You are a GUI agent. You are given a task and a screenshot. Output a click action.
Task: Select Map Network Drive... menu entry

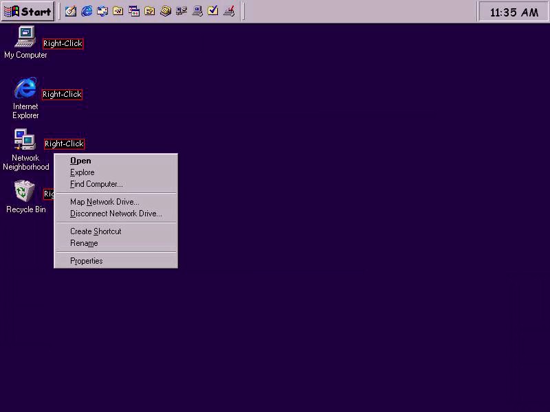pyautogui.click(x=115, y=202)
